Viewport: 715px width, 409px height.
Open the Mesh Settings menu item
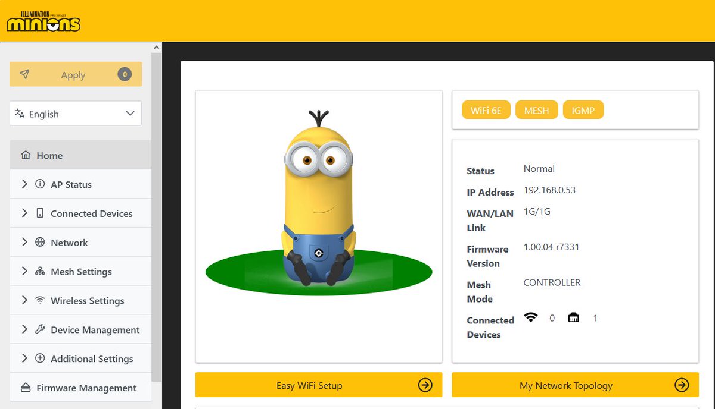point(80,272)
